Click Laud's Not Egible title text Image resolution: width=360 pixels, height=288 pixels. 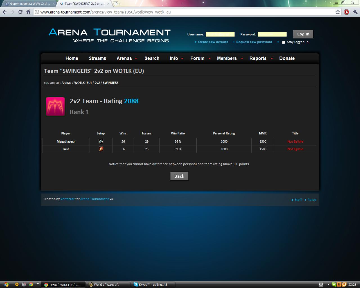click(x=295, y=149)
